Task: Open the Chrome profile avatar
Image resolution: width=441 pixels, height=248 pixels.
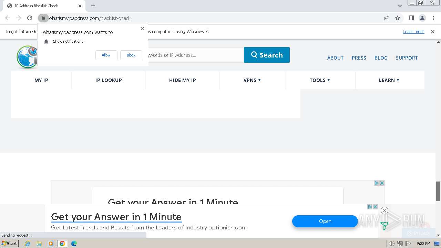Action: [x=422, y=18]
